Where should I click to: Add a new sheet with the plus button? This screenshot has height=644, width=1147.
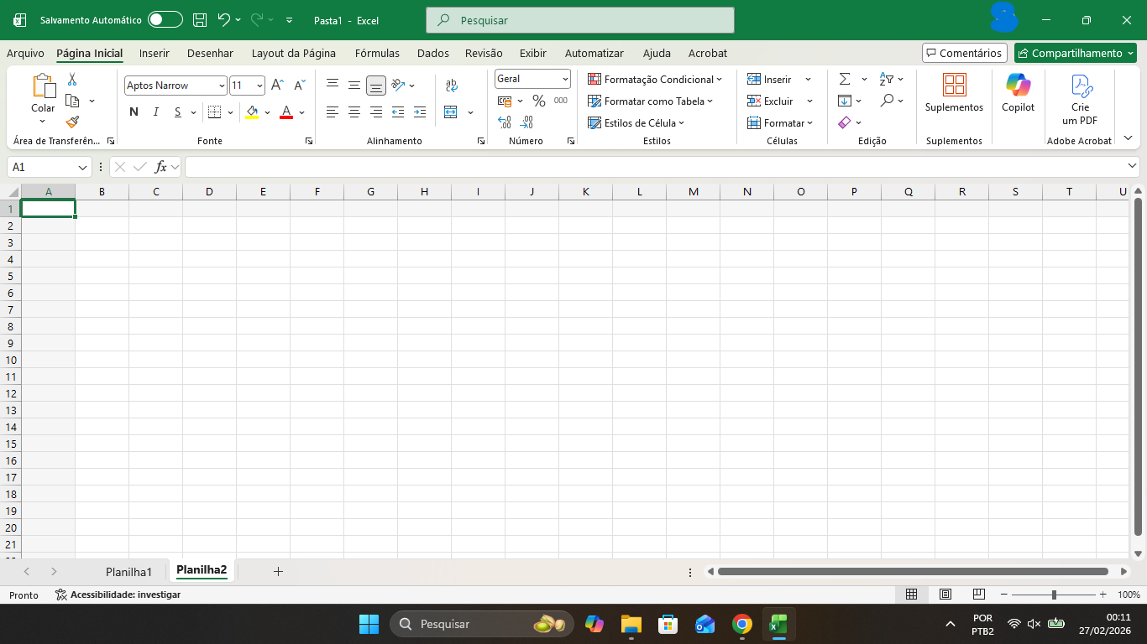pyautogui.click(x=279, y=572)
